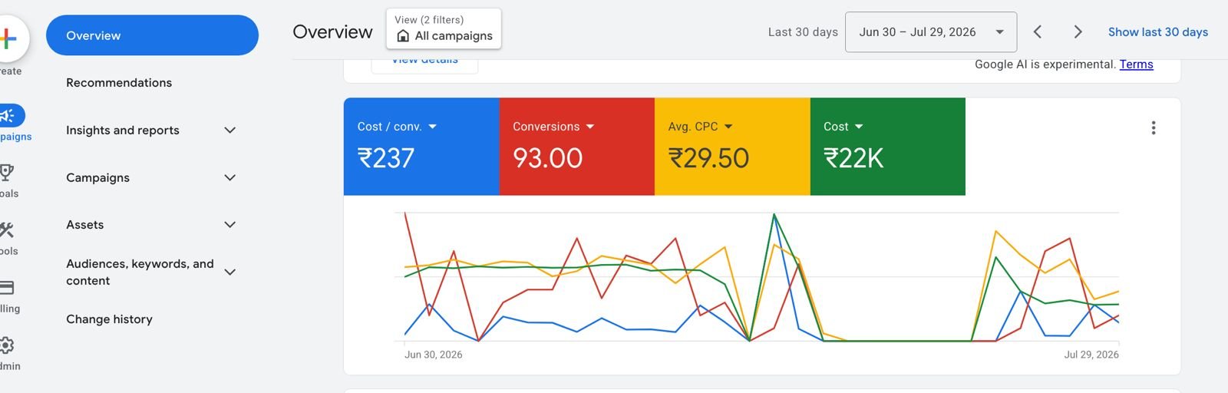Open the Conversions metric dropdown
Image resolution: width=1228 pixels, height=393 pixels.
point(553,127)
